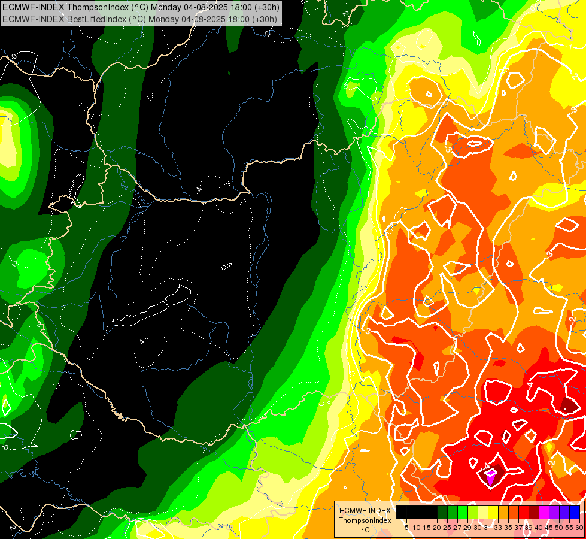Click legend scale value 15

pos(427,528)
